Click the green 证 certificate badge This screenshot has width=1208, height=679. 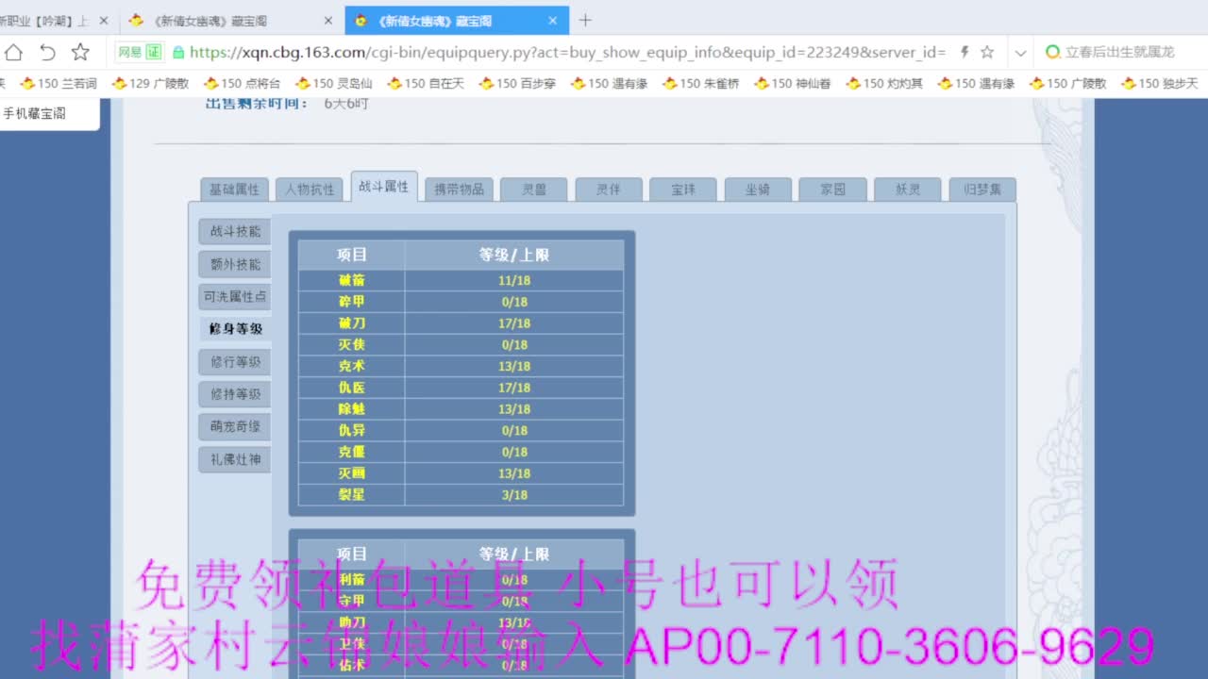[x=154, y=52]
